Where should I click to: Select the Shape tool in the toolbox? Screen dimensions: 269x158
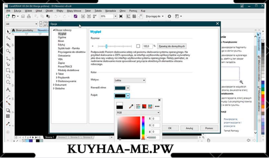(x=8, y=38)
